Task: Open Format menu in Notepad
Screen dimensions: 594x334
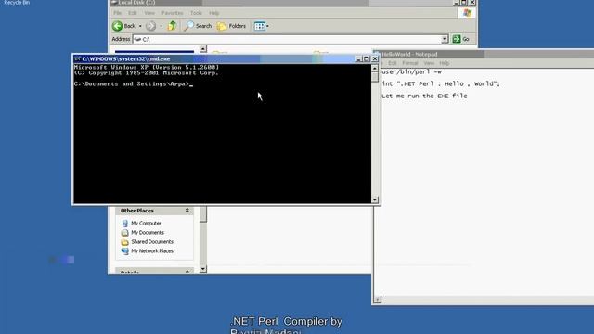Action: click(410, 63)
